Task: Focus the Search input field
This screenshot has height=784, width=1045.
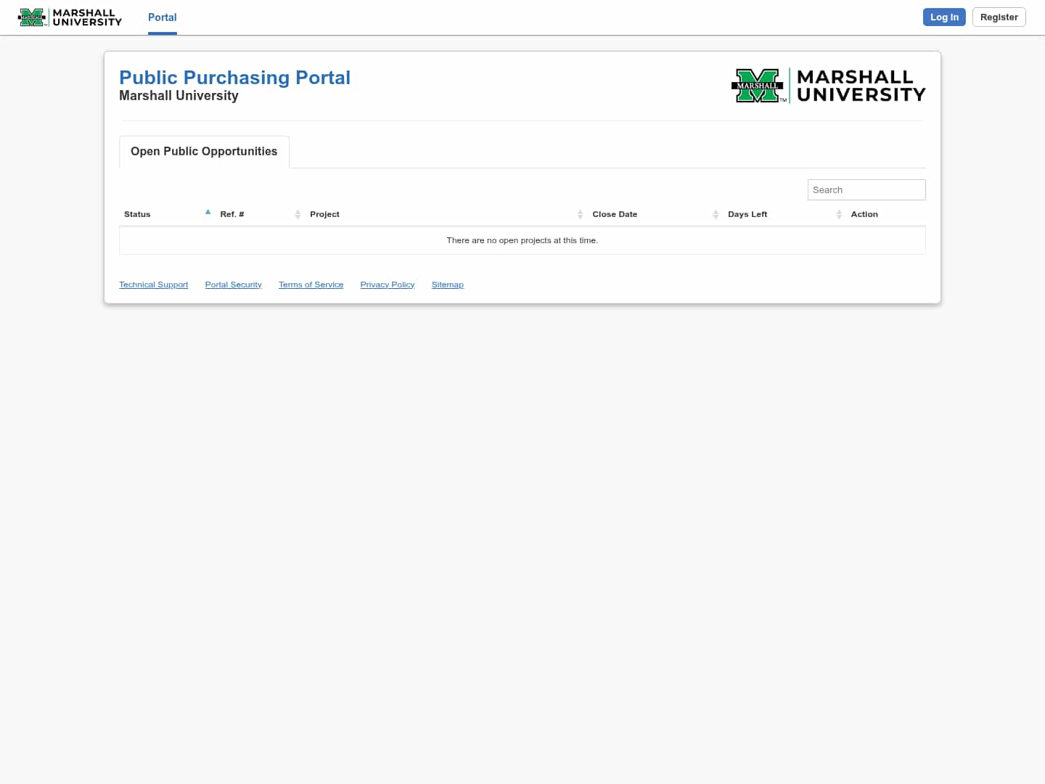Action: tap(866, 189)
